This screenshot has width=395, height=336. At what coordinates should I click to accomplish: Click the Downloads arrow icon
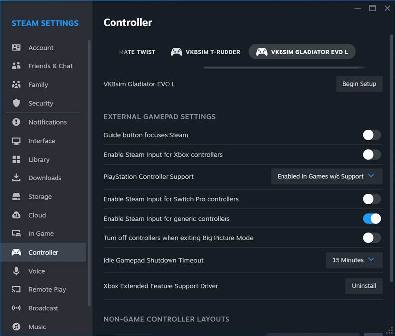coord(16,177)
